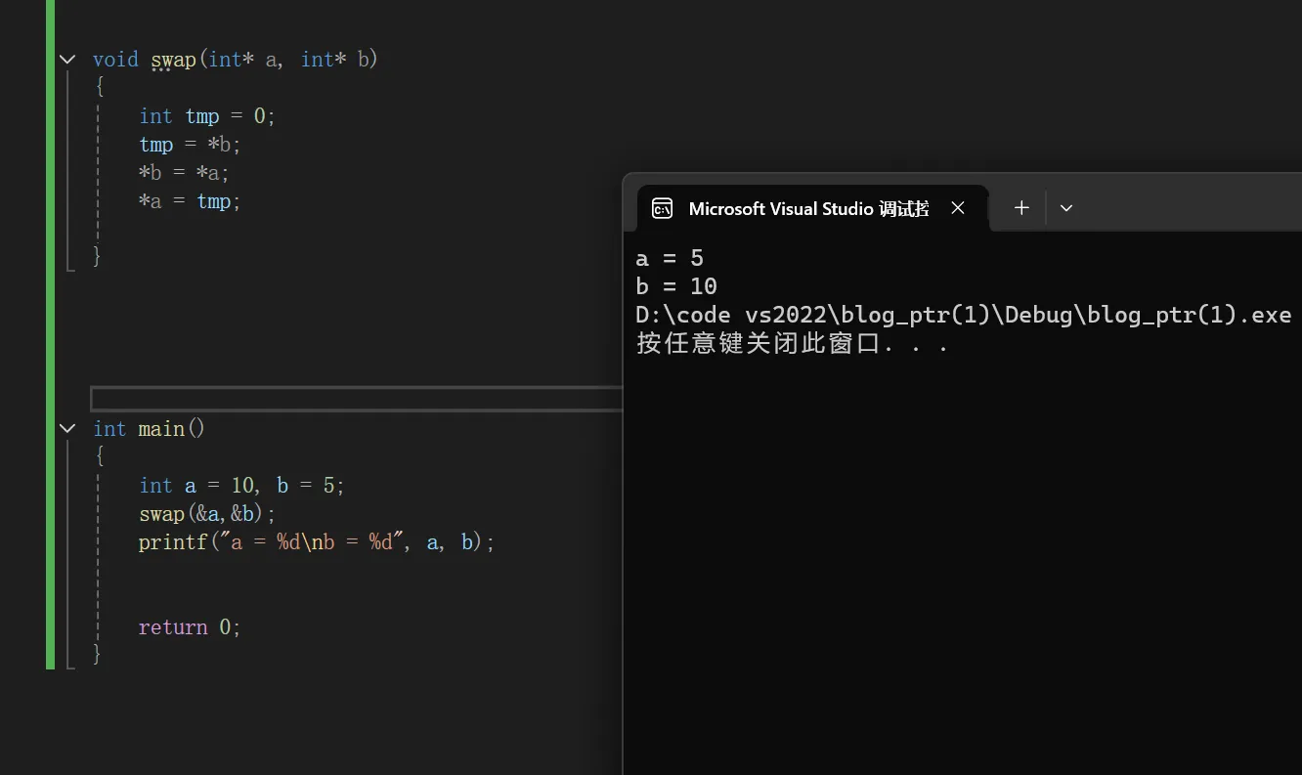The height and width of the screenshot is (775, 1302).
Task: Click the line 'tmp = *b;'
Action: [190, 145]
